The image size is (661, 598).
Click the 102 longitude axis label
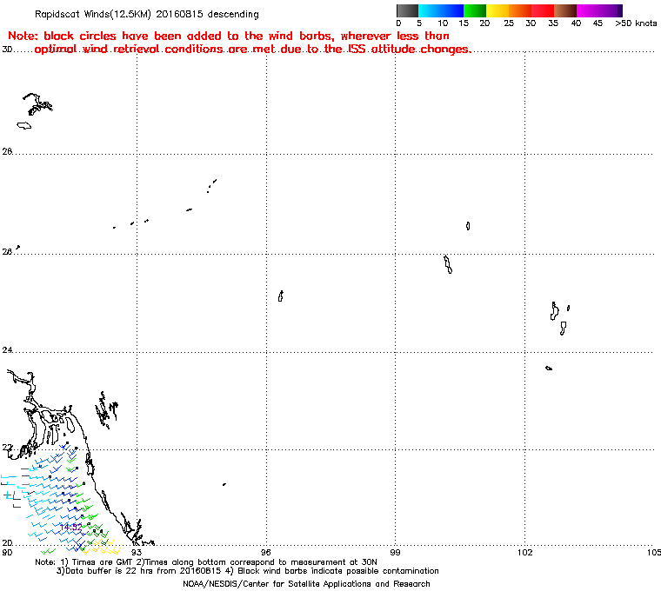pos(524,553)
